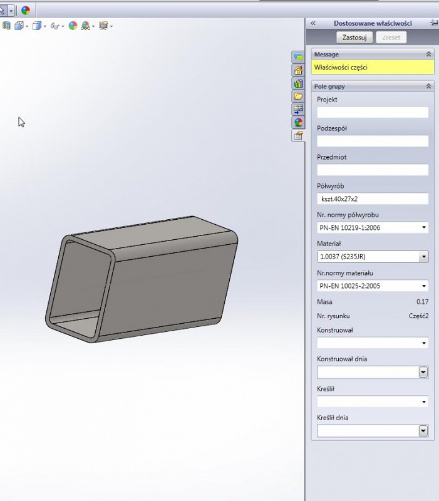The width and height of the screenshot is (439, 501).
Task: Open the Design Library task pane tab
Action: [x=298, y=83]
